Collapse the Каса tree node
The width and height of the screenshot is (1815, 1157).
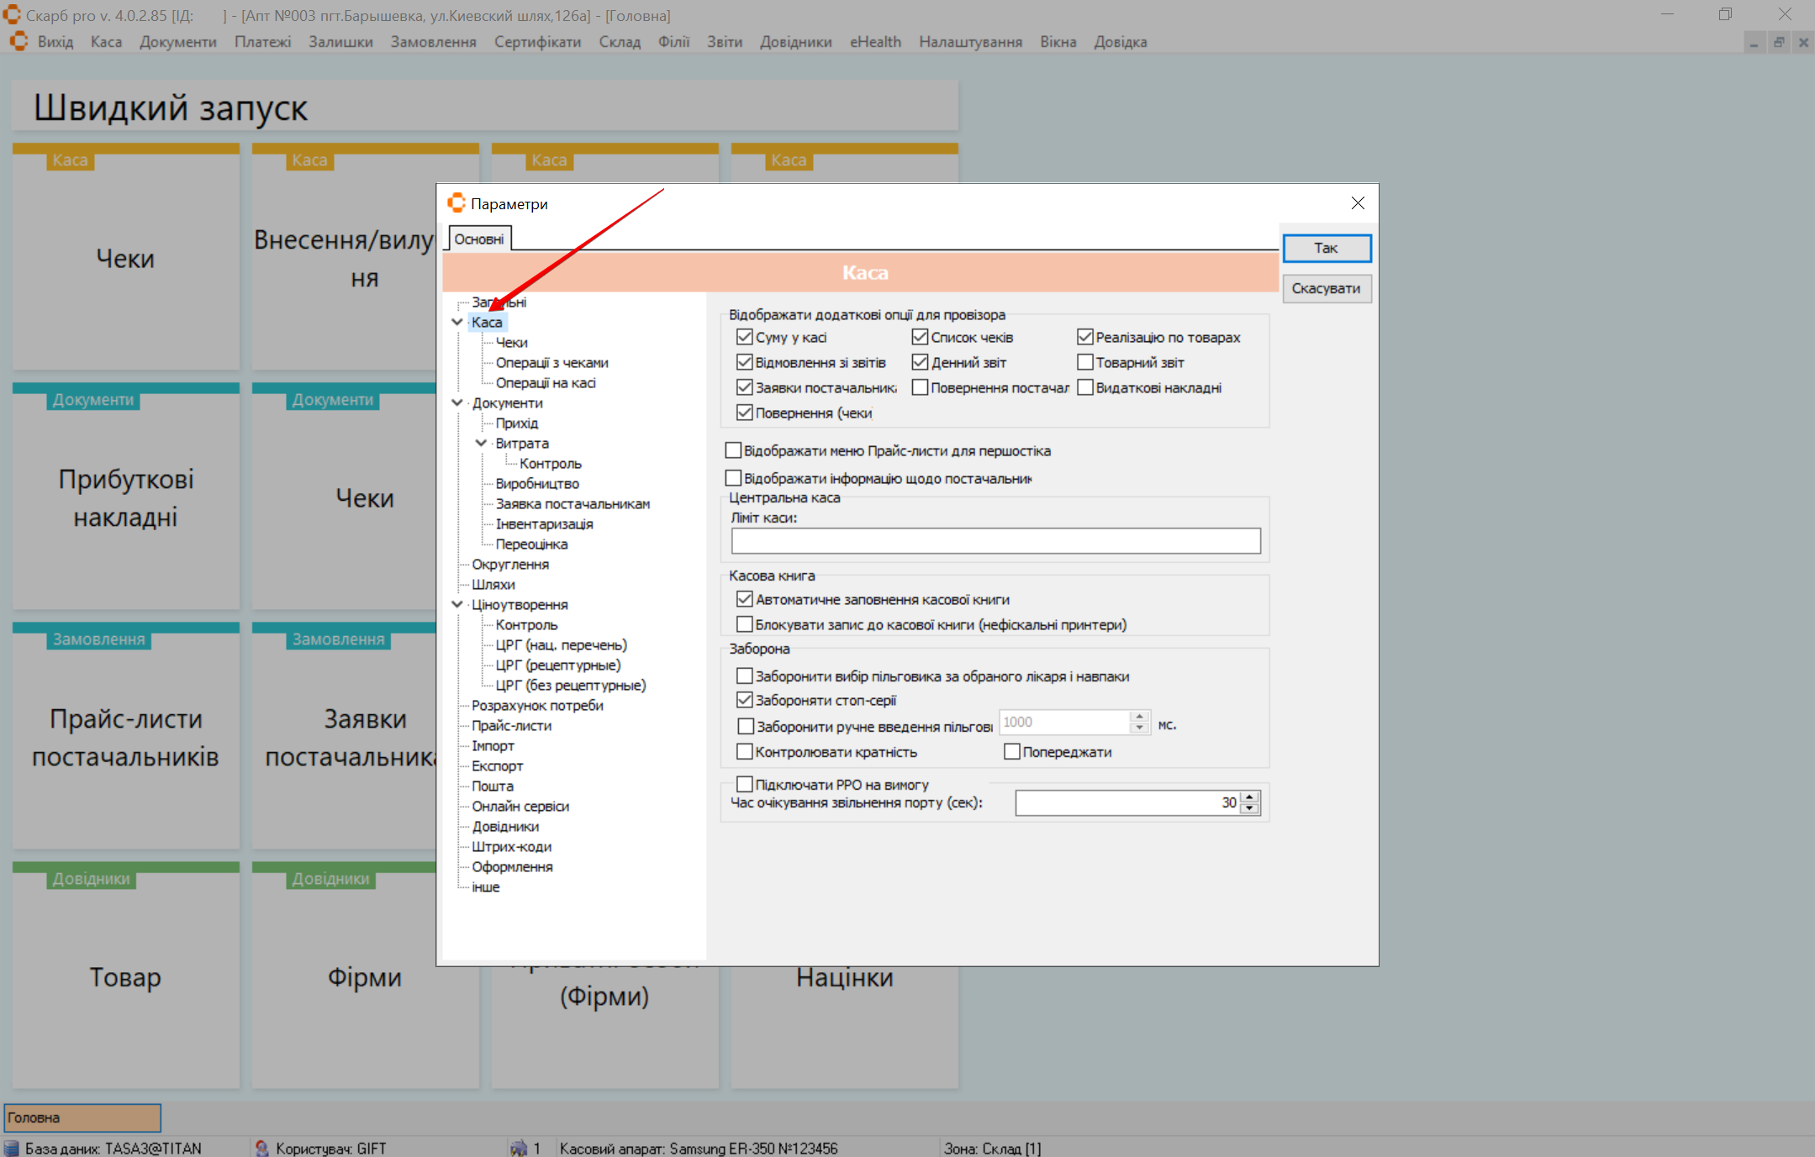(457, 322)
